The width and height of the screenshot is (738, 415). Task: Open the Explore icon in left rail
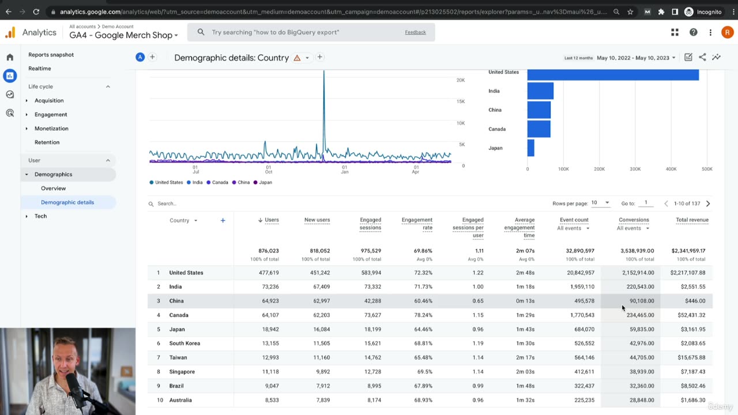pos(10,95)
